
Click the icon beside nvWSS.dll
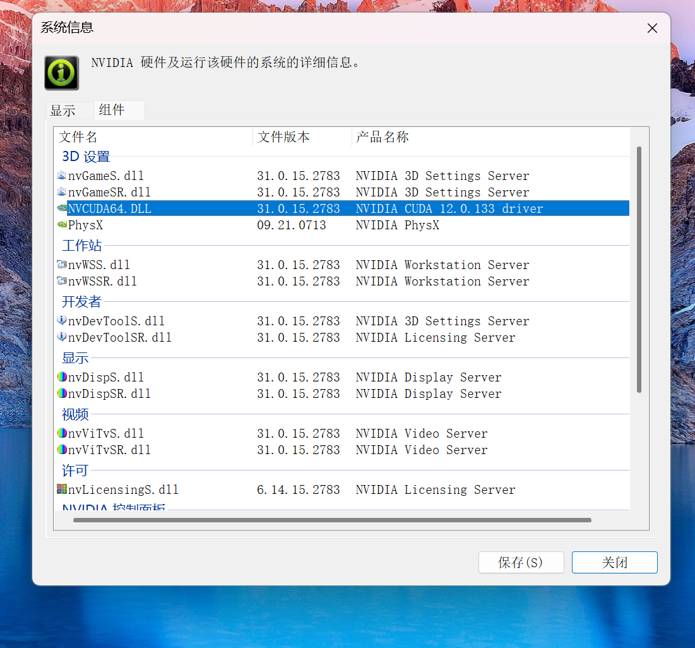click(62, 265)
